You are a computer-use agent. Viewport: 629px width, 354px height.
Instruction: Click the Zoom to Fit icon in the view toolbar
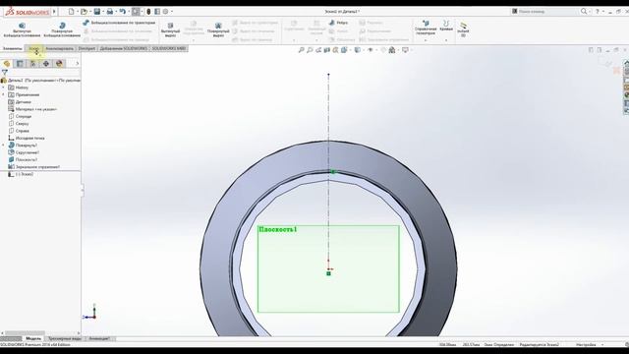[302, 50]
